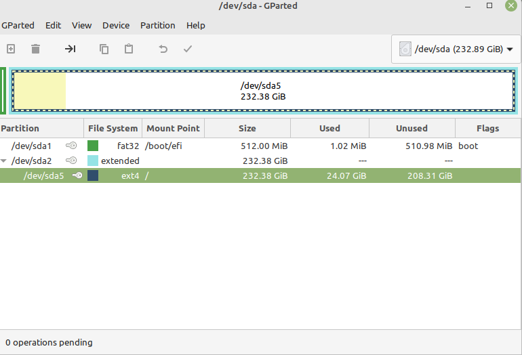Open the View menu
The width and height of the screenshot is (522, 355).
pos(81,25)
